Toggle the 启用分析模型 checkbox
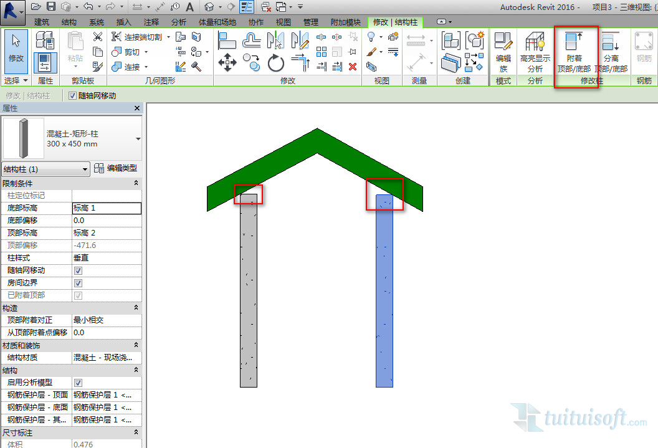Screen dimensions: 658x448 click(78, 383)
